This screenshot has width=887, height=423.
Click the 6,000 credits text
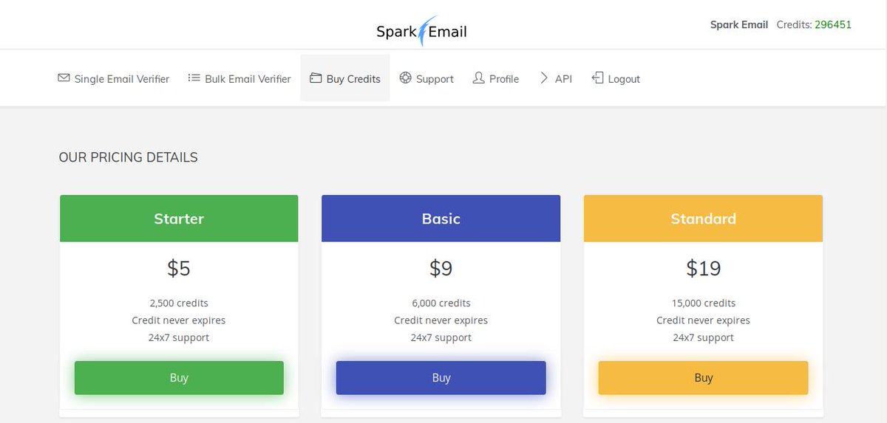pyautogui.click(x=441, y=303)
